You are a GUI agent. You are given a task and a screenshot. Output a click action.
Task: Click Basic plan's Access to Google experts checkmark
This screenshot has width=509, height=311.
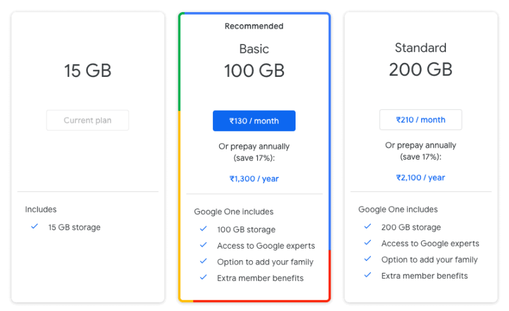click(x=203, y=245)
